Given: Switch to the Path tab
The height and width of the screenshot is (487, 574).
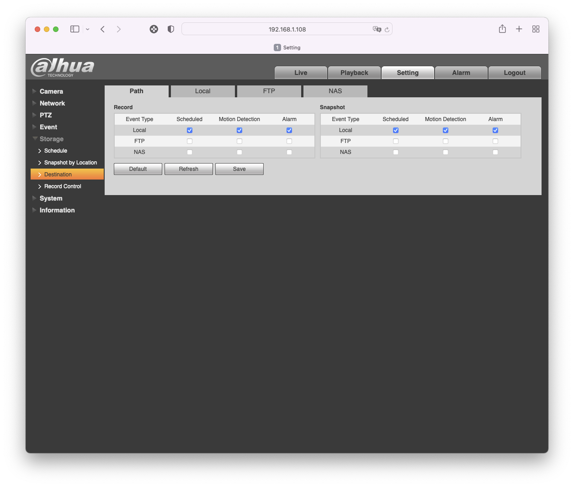Looking at the screenshot, I should [137, 91].
